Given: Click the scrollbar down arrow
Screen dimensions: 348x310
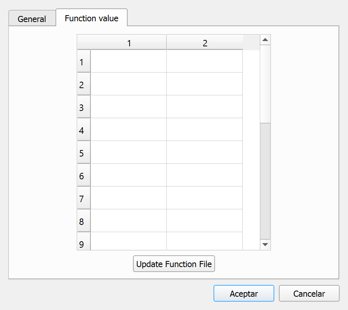Looking at the screenshot, I should pos(265,245).
